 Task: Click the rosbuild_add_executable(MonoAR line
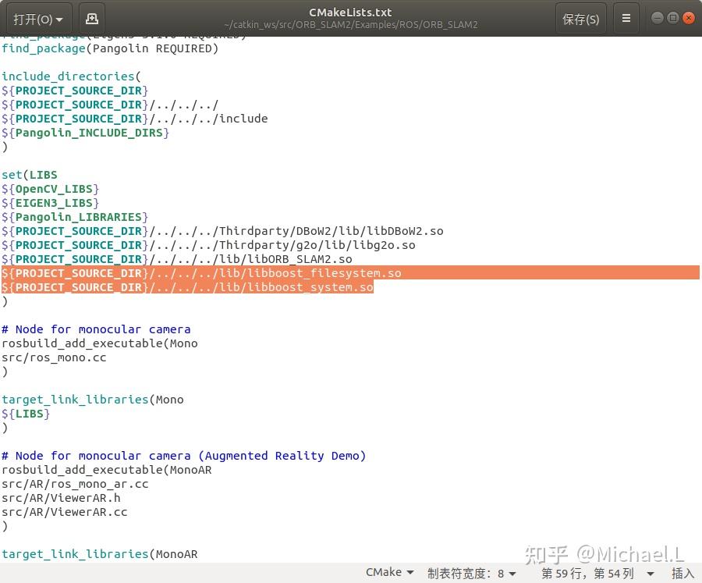point(107,470)
